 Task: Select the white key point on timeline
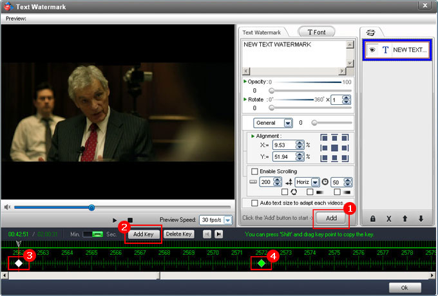pyautogui.click(x=19, y=263)
